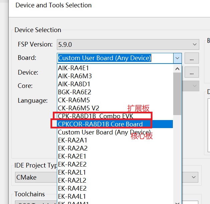Choose CPK-RA8D1B Combo EVK board
The width and height of the screenshot is (210, 204).
(115, 116)
